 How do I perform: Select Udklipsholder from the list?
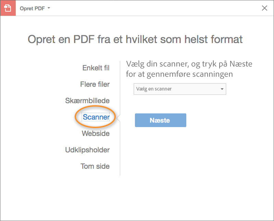click(x=87, y=150)
